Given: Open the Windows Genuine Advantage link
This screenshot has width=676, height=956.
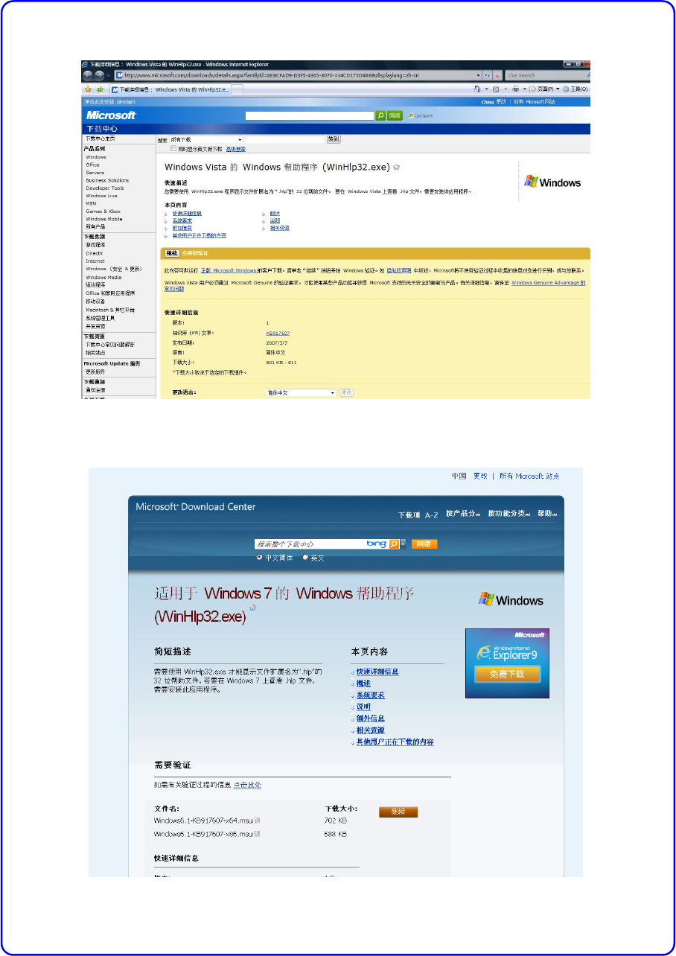Looking at the screenshot, I should tap(548, 283).
